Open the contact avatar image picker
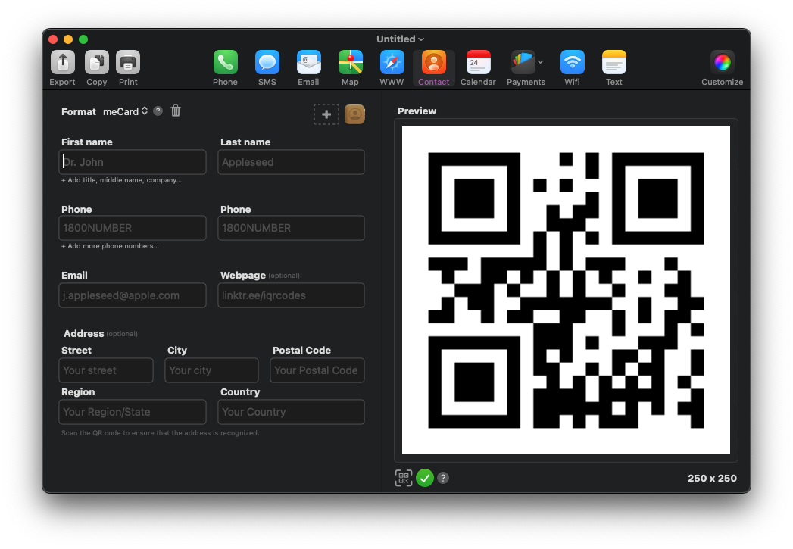Screen dimensions: 793x549 point(354,114)
